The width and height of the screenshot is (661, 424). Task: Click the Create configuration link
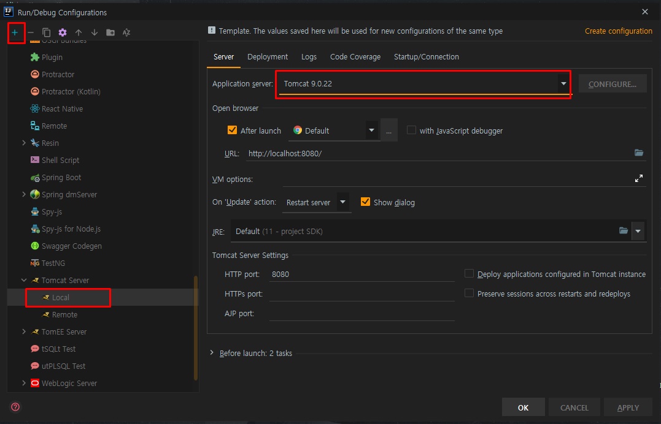pyautogui.click(x=619, y=31)
